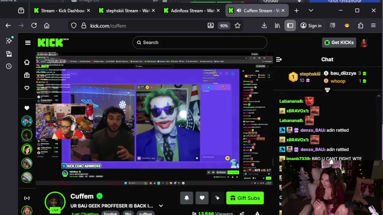Open profile avatar at top right
Screen dimensions: 383x215
tap(364, 43)
